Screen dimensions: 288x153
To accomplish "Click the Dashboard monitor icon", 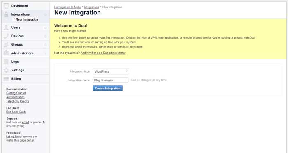I will coord(6,6).
